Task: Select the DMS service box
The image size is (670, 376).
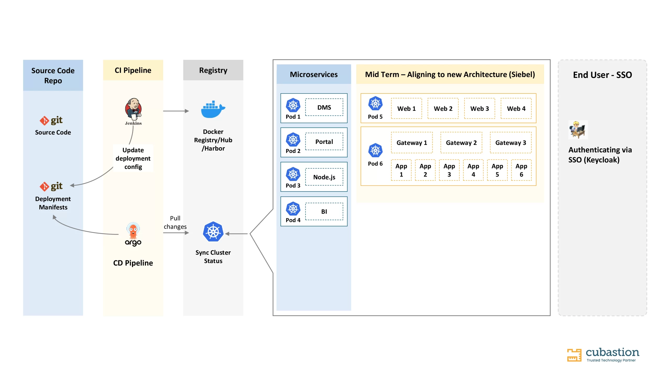Action: [x=324, y=107]
